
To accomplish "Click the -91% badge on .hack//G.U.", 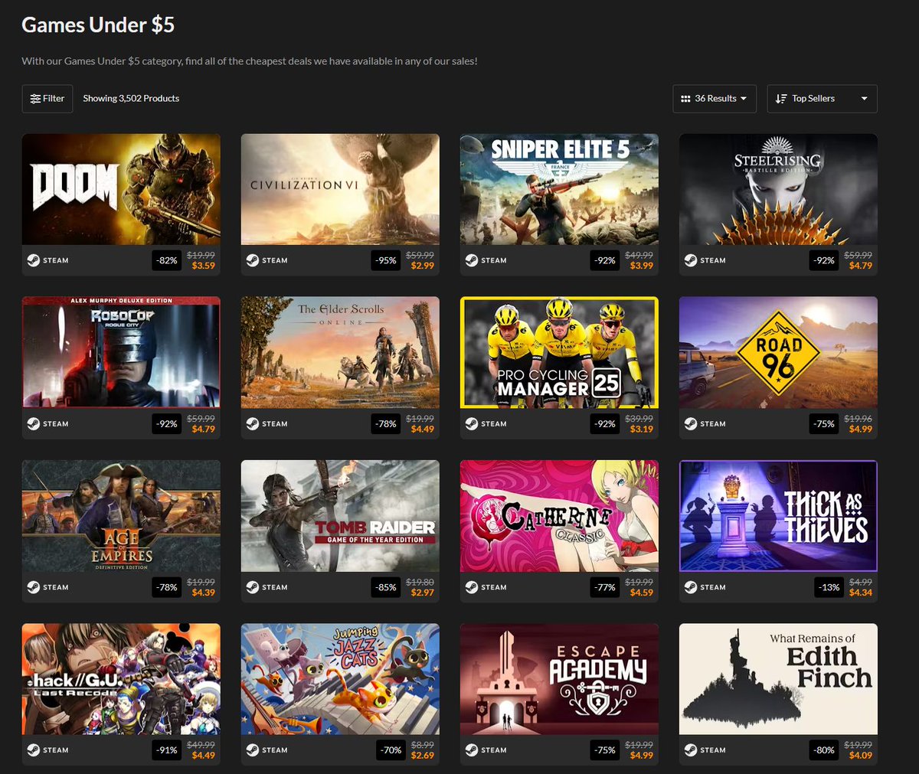I will [x=167, y=750].
